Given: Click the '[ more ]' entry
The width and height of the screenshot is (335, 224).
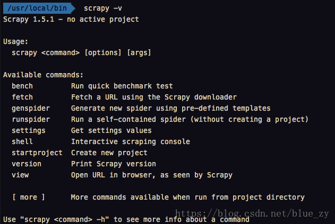Looking at the screenshot, I should (29, 197).
